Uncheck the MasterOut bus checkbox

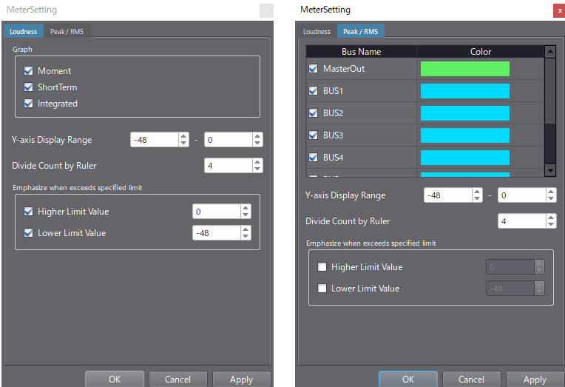(313, 69)
